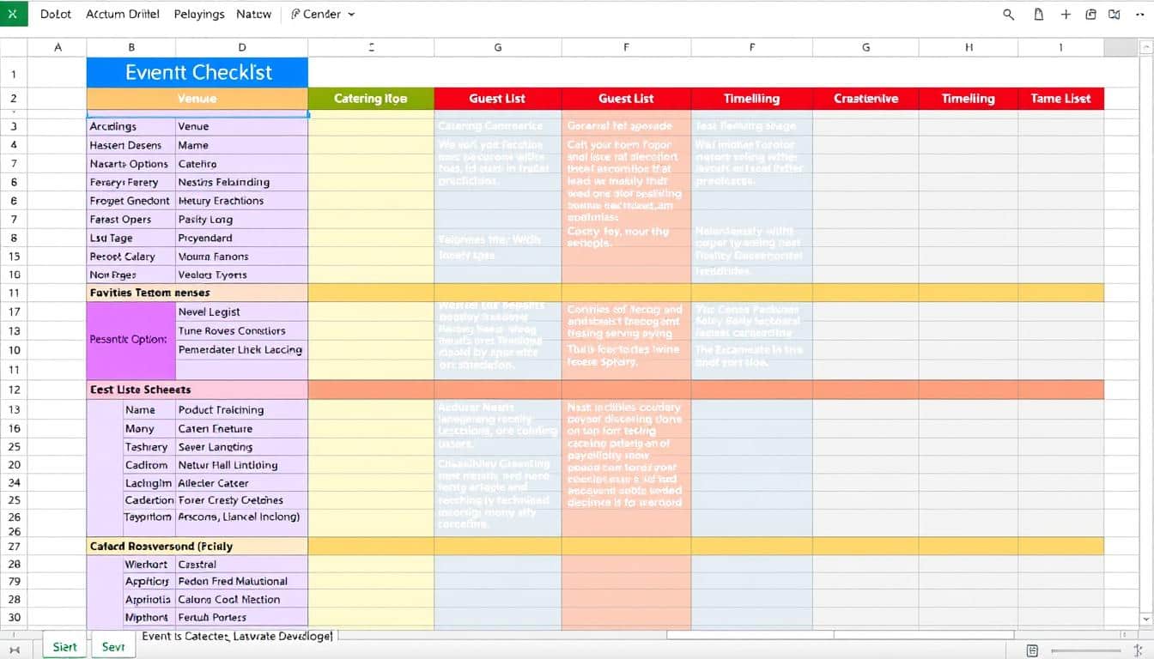This screenshot has height=659, width=1154.
Task: Click the red Craatienive header cell
Action: point(865,99)
